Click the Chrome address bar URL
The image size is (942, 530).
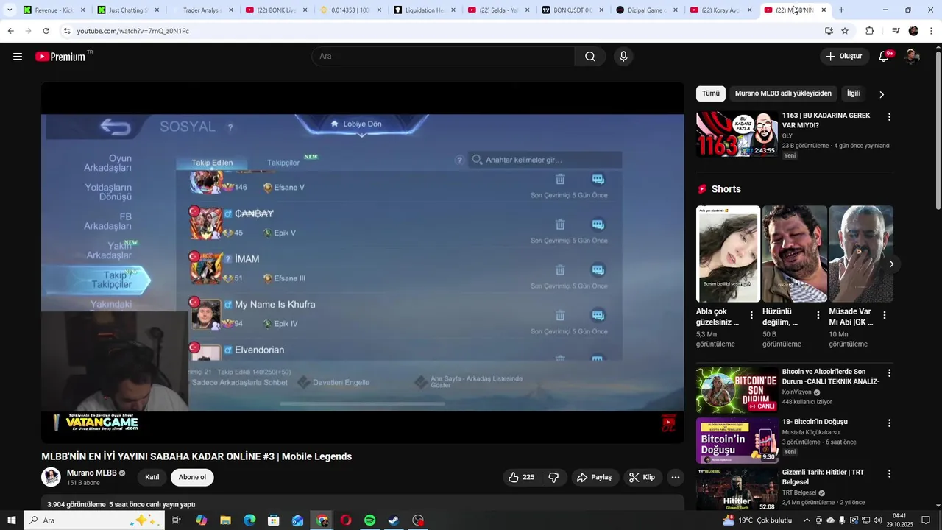coord(132,31)
